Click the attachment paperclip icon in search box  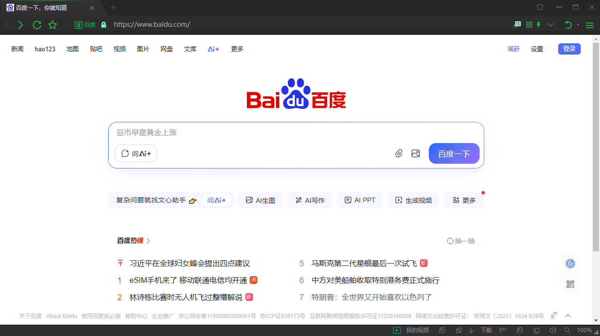click(399, 153)
